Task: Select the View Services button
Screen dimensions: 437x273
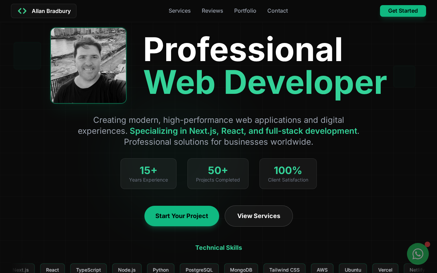Action: (259, 216)
